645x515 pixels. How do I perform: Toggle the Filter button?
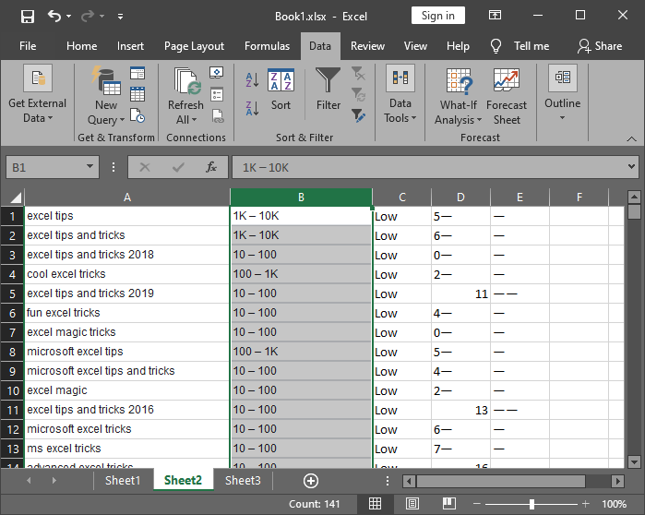tap(328, 89)
